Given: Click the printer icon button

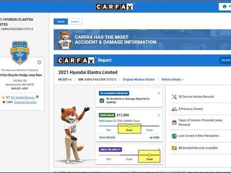Looking at the screenshot, I should pos(225,7).
